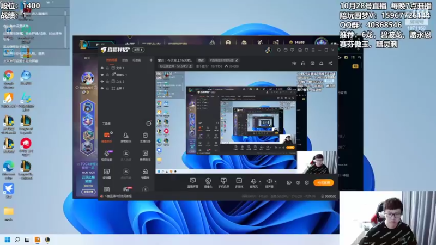Open the danmaku show TV icon
The width and height of the screenshot is (436, 245).
145,174
